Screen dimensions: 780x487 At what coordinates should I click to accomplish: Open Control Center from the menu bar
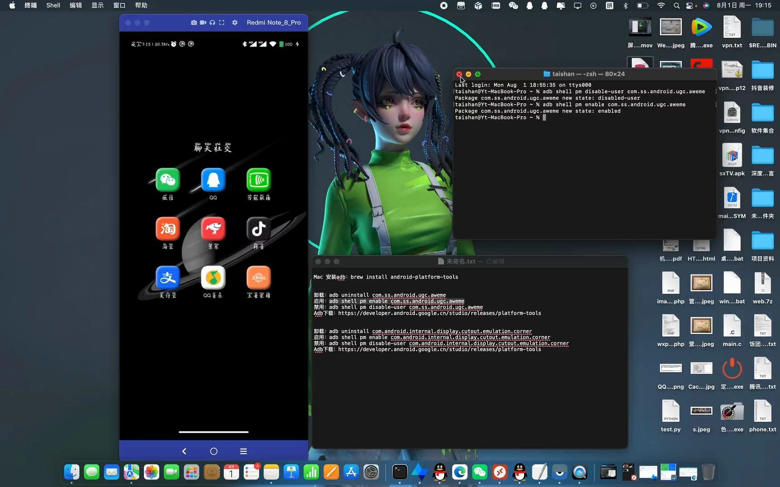690,5
